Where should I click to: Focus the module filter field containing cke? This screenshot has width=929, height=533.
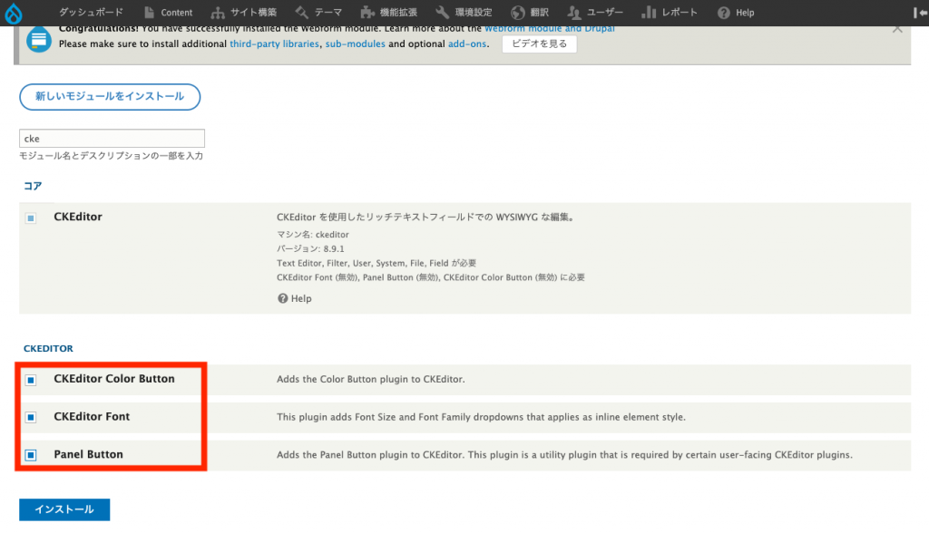pos(112,138)
